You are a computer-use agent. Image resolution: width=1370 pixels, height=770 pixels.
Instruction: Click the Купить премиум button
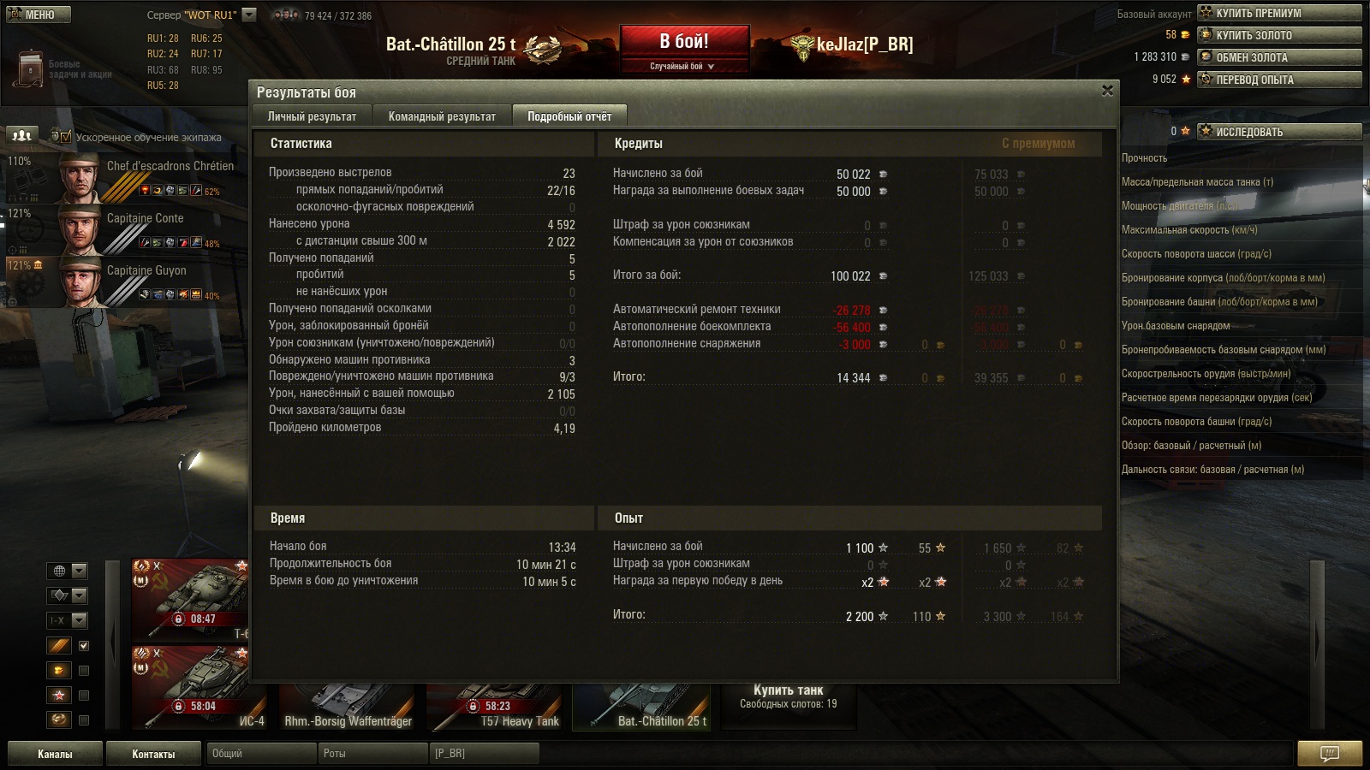(x=1279, y=13)
